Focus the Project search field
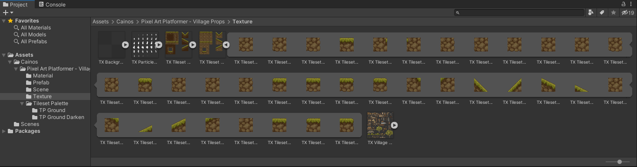This screenshot has height=167, width=637. coord(519,13)
